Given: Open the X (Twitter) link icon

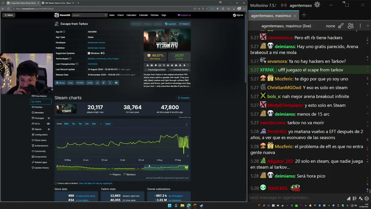Looking at the screenshot, I should (x=110, y=83).
